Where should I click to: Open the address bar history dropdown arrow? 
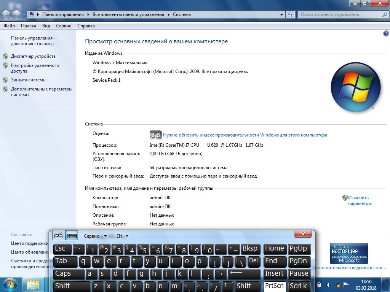coord(281,15)
